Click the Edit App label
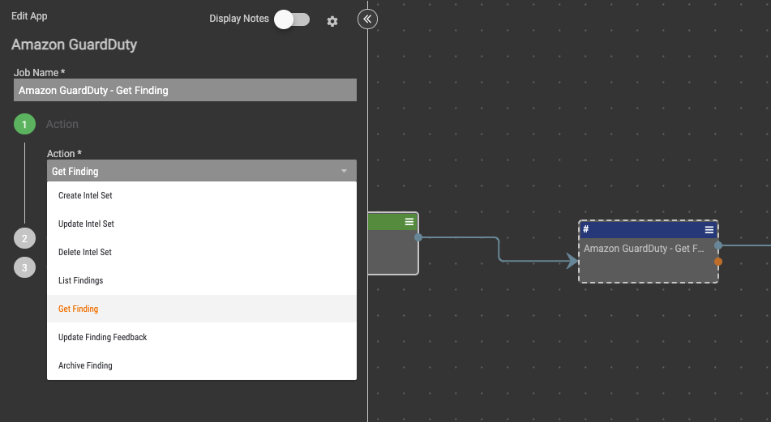The width and height of the screenshot is (771, 422). (29, 16)
